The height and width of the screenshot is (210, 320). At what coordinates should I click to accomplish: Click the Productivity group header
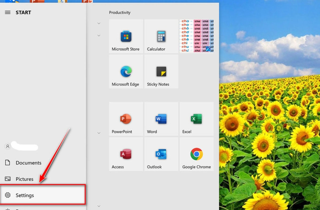click(119, 13)
